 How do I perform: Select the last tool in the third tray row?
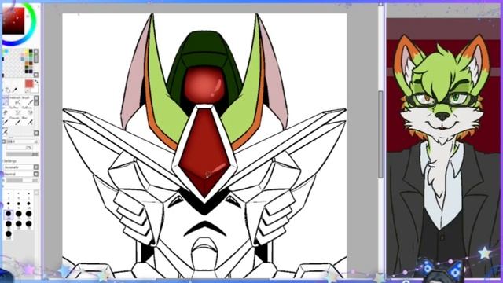click(29, 121)
